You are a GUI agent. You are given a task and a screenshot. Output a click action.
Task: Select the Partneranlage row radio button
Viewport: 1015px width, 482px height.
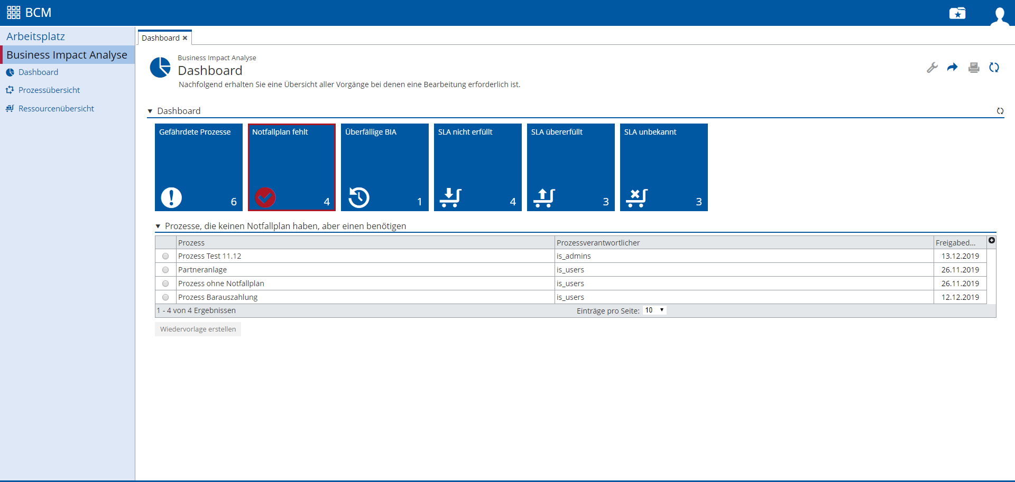tap(165, 270)
